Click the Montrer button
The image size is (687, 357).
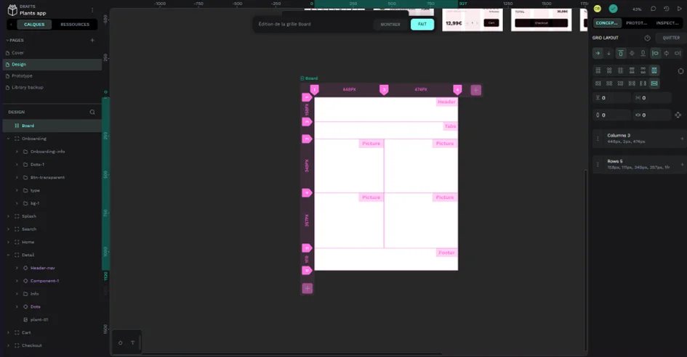(390, 25)
